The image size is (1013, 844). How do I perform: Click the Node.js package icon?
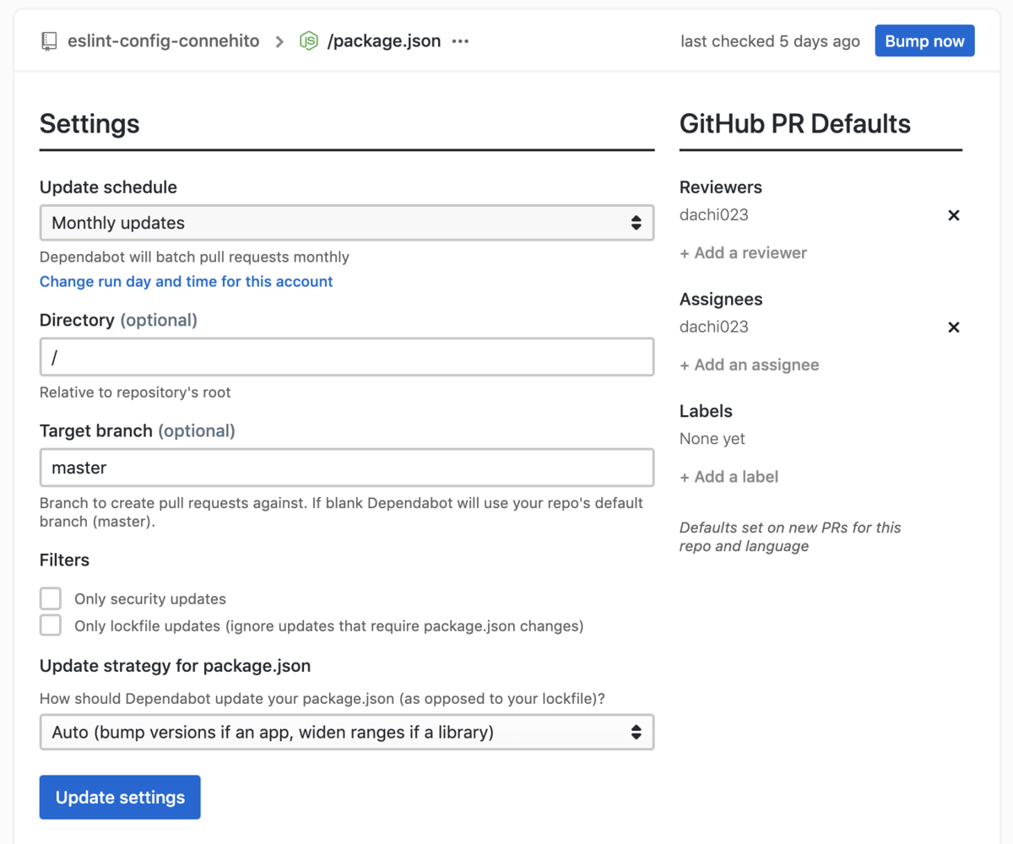click(x=309, y=41)
